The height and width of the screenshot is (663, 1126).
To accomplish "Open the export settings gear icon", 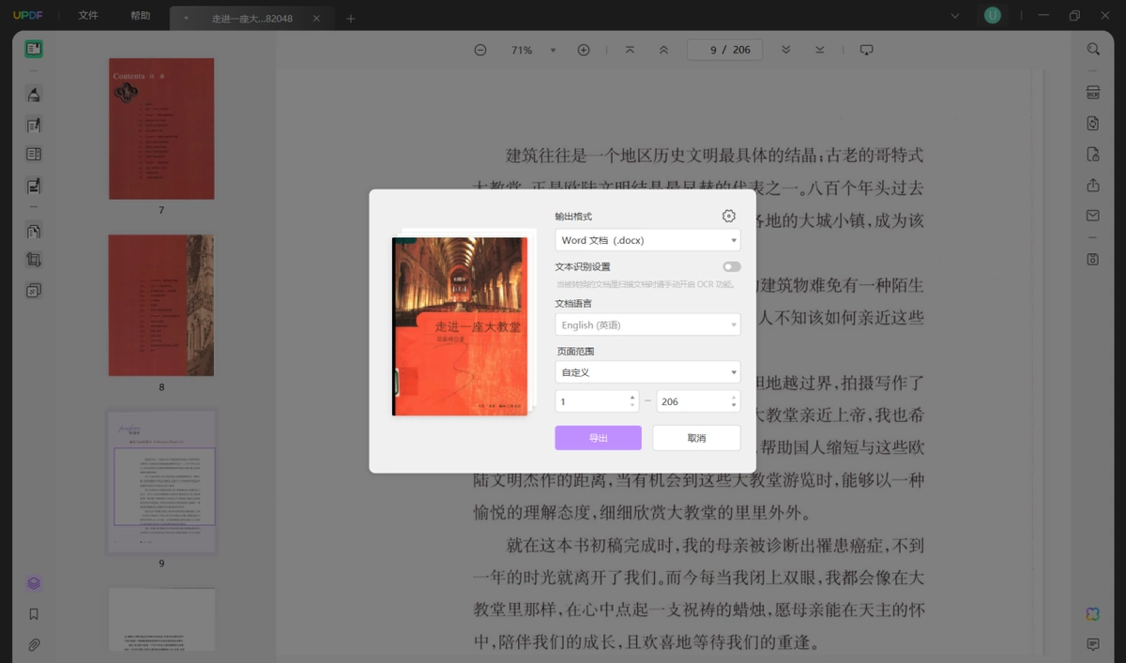I will pyautogui.click(x=729, y=216).
